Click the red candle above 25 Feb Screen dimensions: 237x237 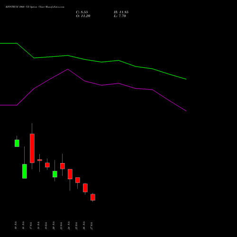78,180
